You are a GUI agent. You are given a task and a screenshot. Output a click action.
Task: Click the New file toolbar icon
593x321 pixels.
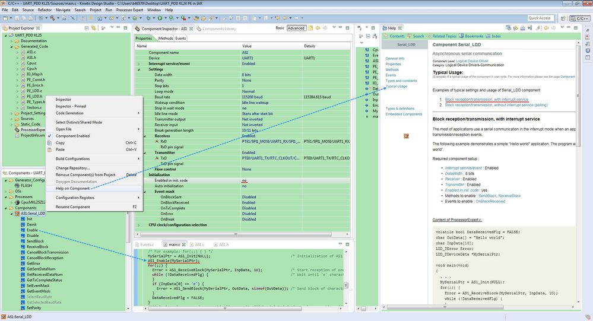click(5, 18)
